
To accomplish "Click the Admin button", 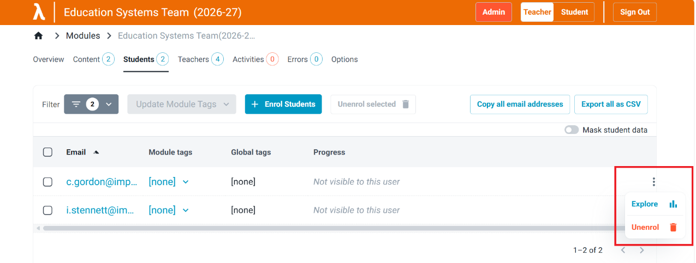I will pyautogui.click(x=493, y=12).
